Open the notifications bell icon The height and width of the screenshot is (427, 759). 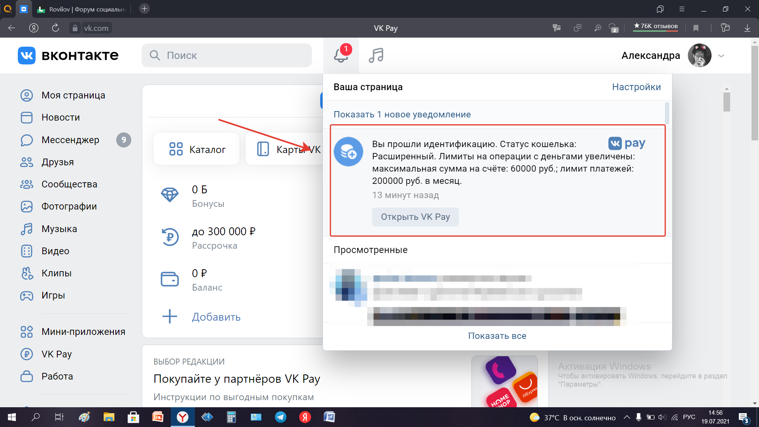[x=341, y=55]
